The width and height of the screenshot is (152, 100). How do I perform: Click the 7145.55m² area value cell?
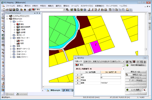pos(111,83)
